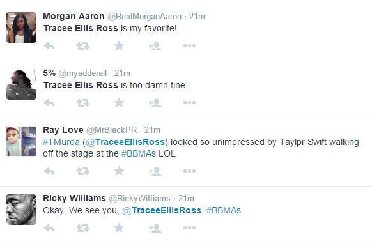
Task: Reply to Ricky Williams' tweet
Action: coord(49,228)
